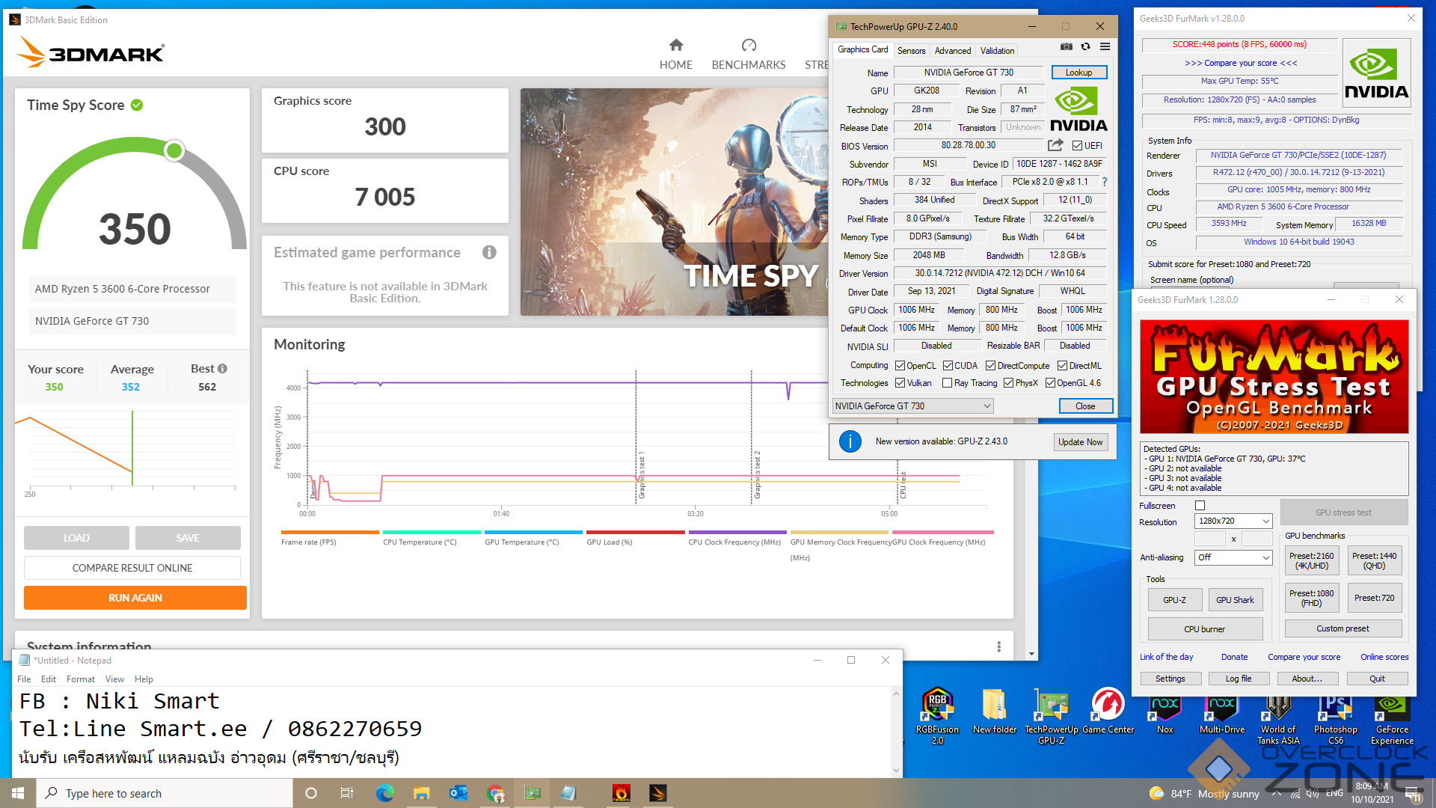
Task: Open File Explorer from the taskbar
Action: [422, 793]
